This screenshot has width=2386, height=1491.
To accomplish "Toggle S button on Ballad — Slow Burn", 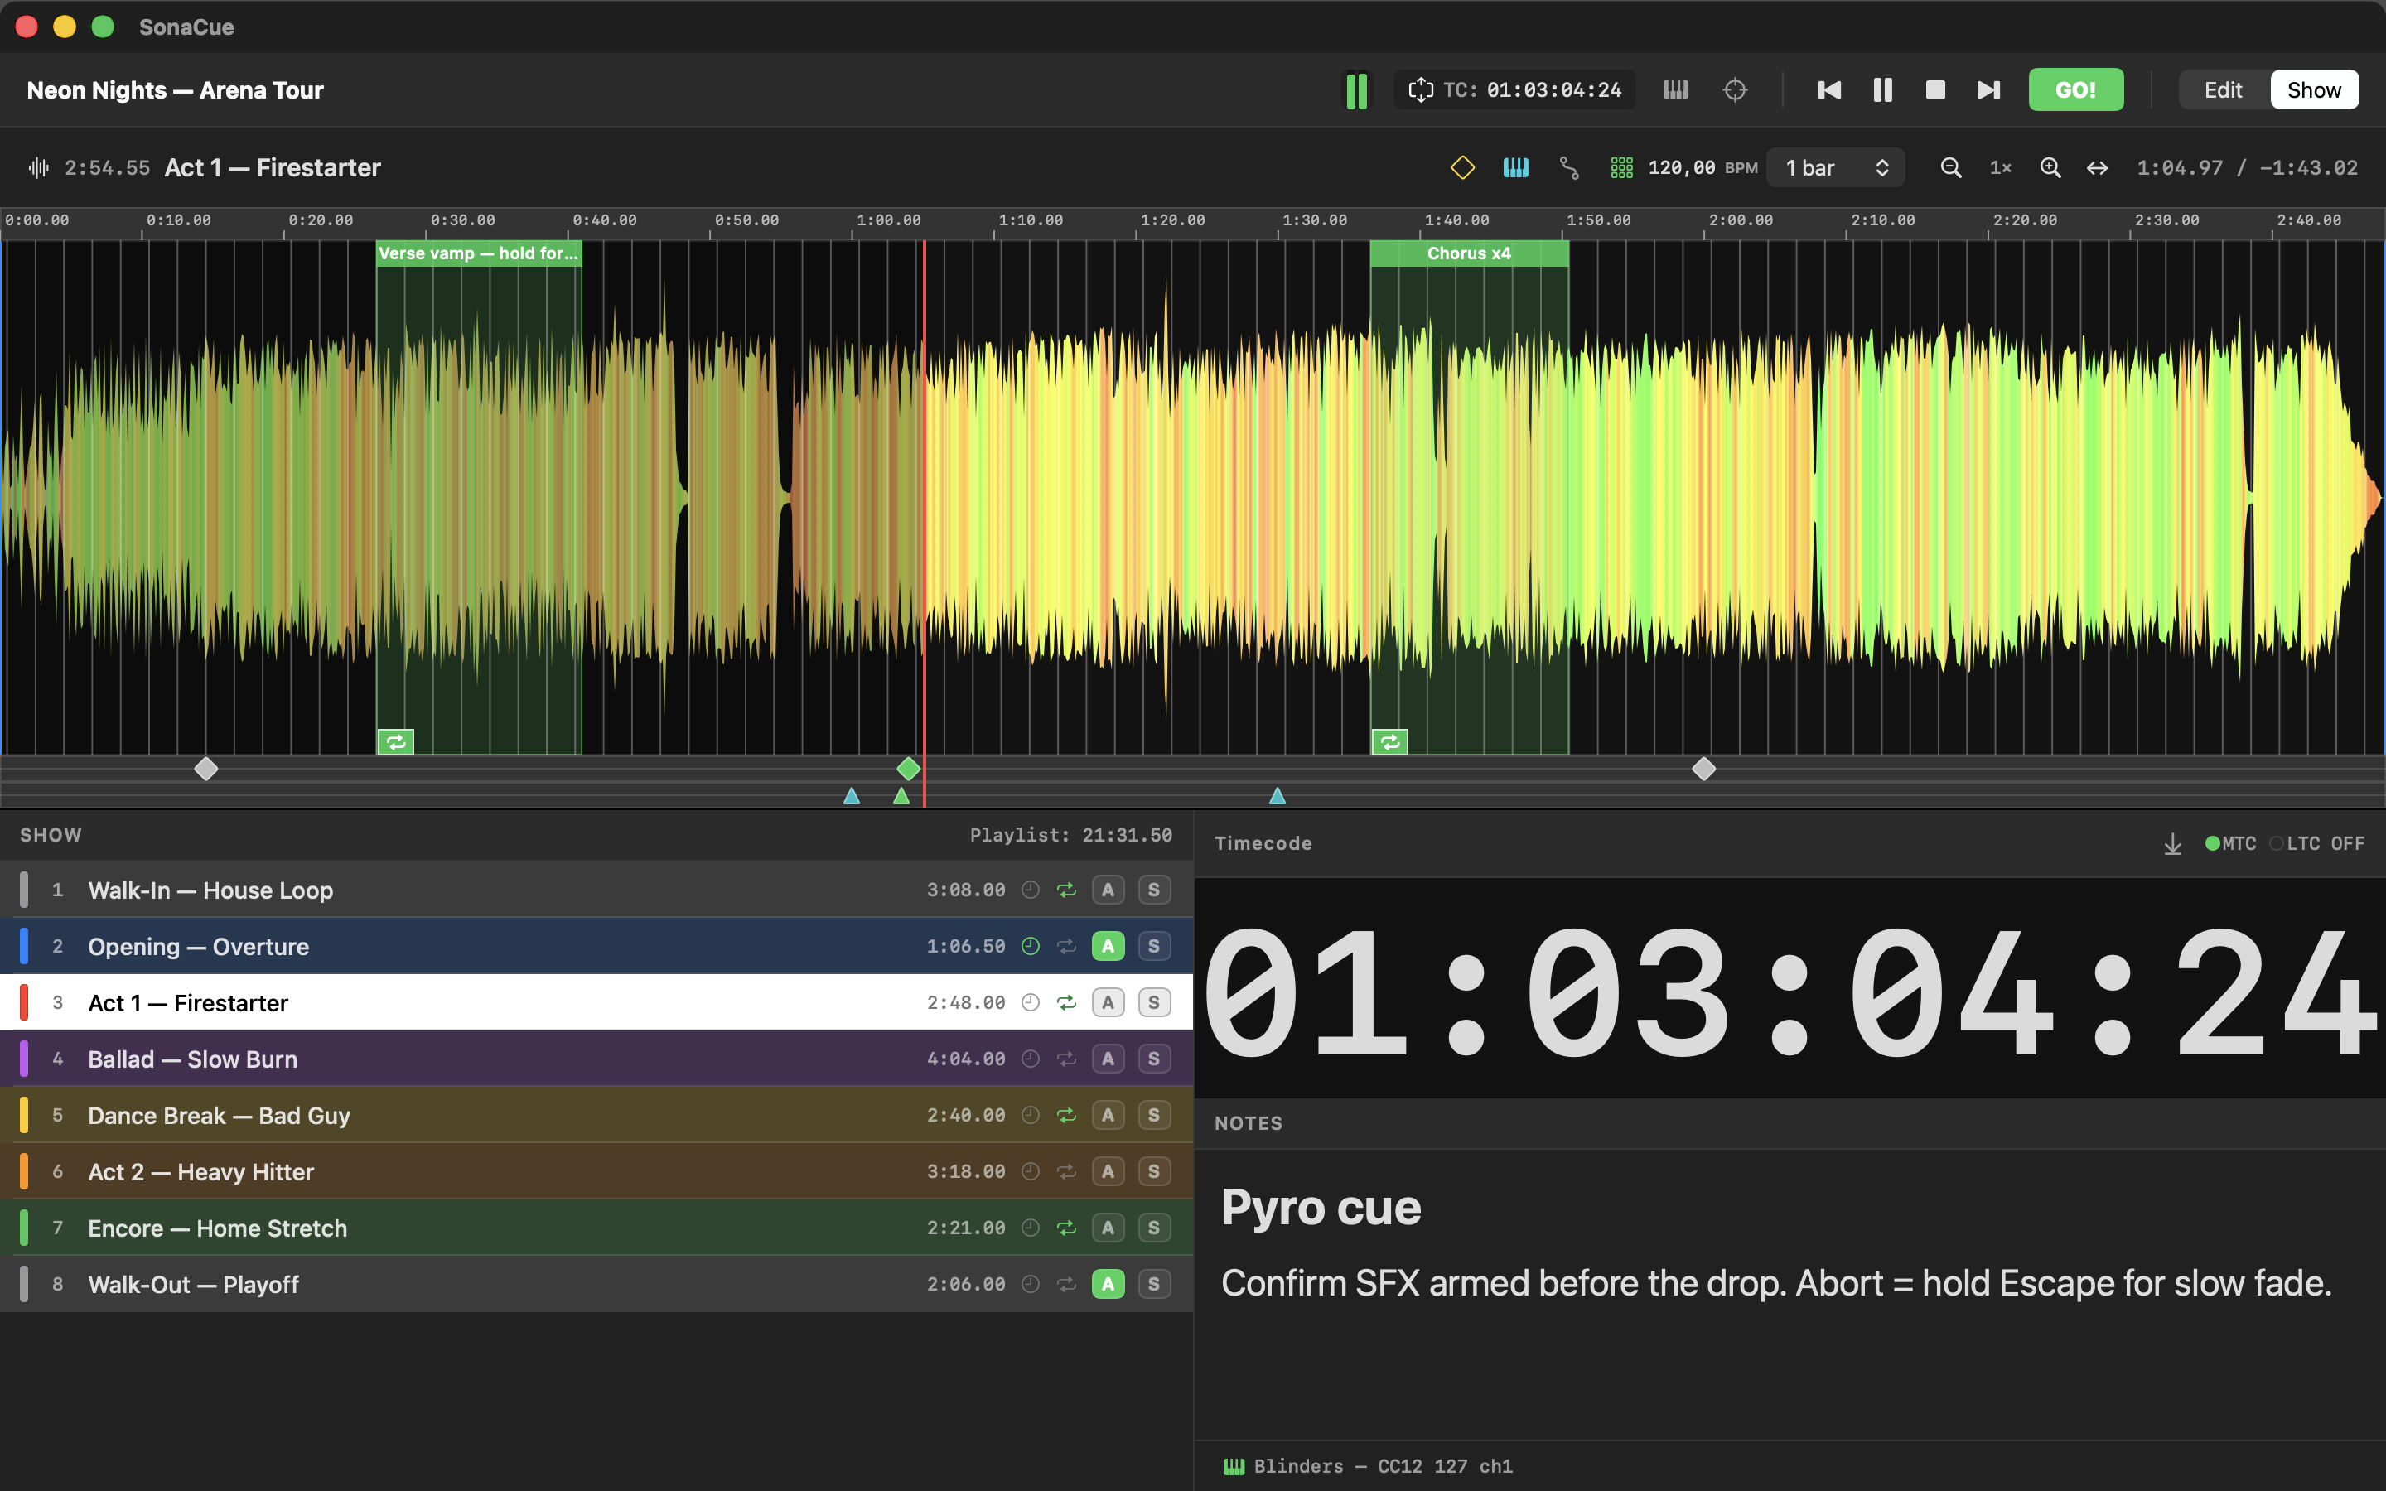I will pyautogui.click(x=1153, y=1058).
